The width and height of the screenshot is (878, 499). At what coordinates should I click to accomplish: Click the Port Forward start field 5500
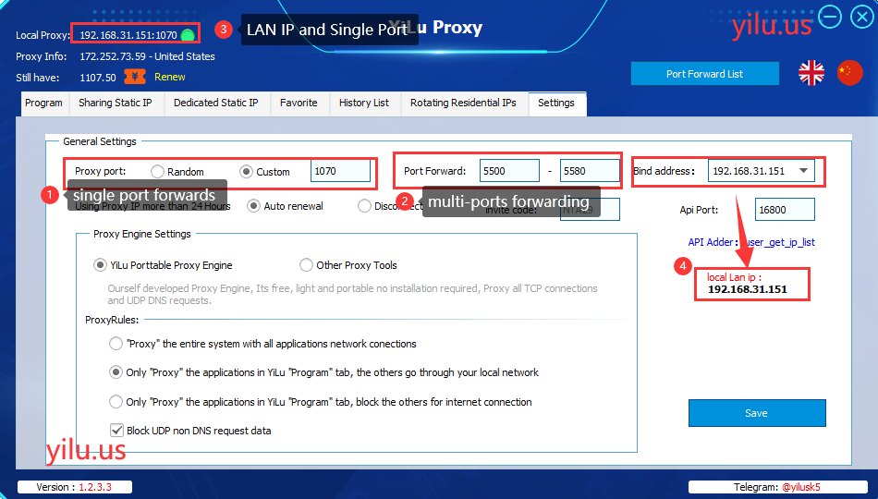click(x=509, y=171)
